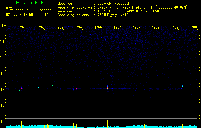
Task: Click the 1854 time marker
Action: click(79, 27)
